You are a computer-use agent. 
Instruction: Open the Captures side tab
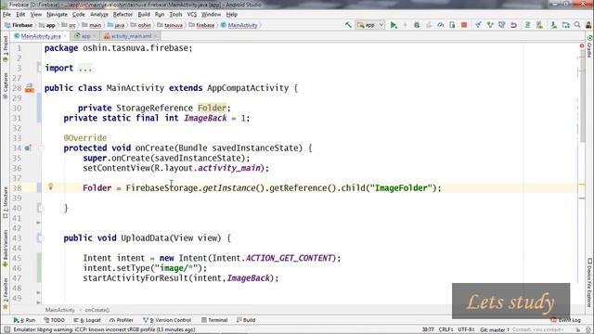coord(6,86)
